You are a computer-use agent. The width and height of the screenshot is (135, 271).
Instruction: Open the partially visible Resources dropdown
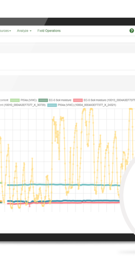[x=6, y=31]
